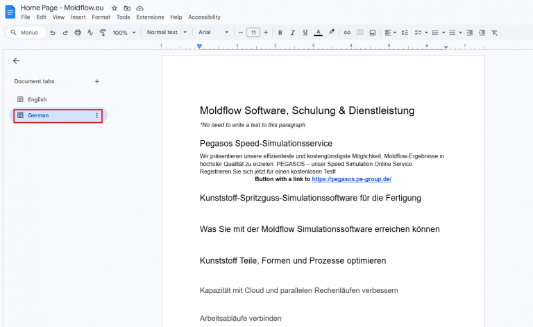Expand bulleted list options arrow
This screenshot has height=327, width=533.
coord(443,33)
